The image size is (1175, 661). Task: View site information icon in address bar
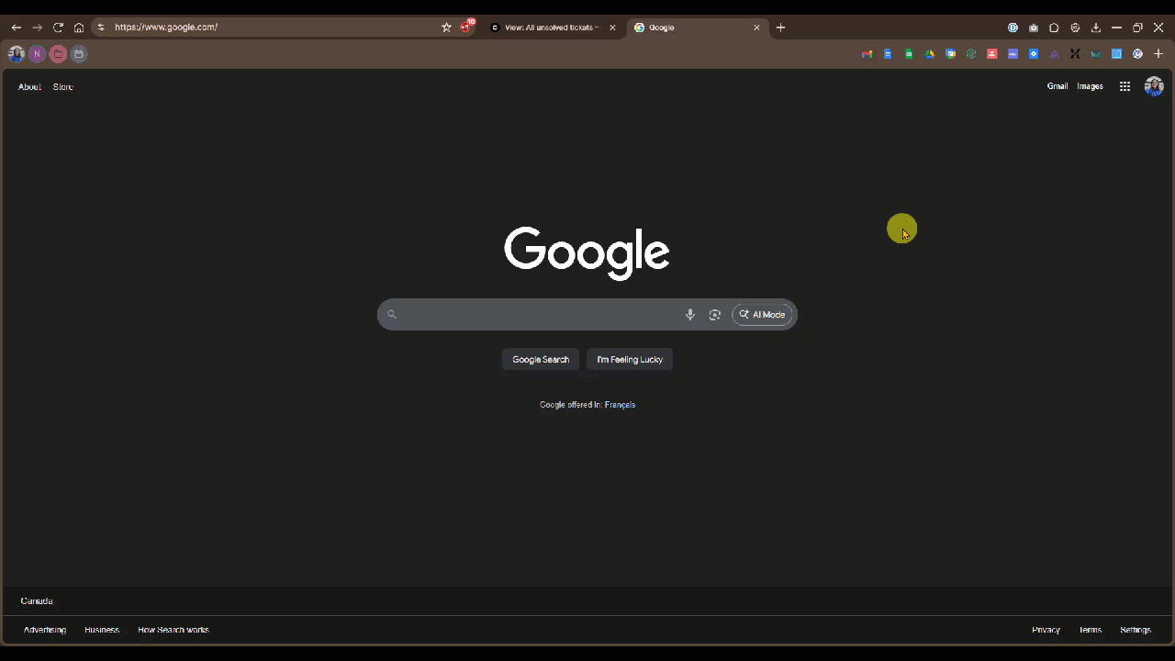(101, 28)
